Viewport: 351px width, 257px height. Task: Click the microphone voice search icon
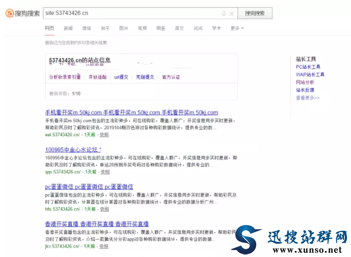point(223,14)
